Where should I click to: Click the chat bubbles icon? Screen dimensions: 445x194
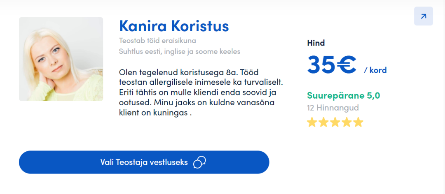tap(199, 162)
